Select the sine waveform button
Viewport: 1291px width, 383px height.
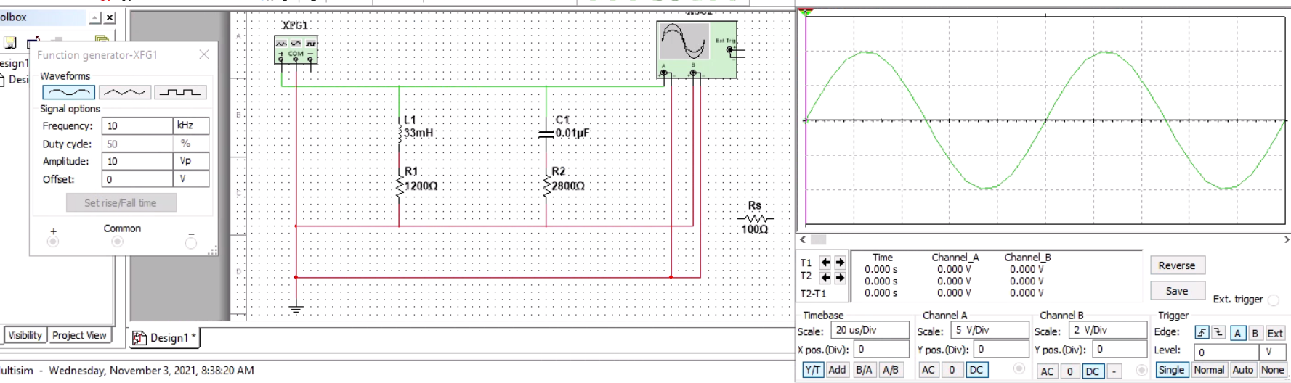(68, 92)
